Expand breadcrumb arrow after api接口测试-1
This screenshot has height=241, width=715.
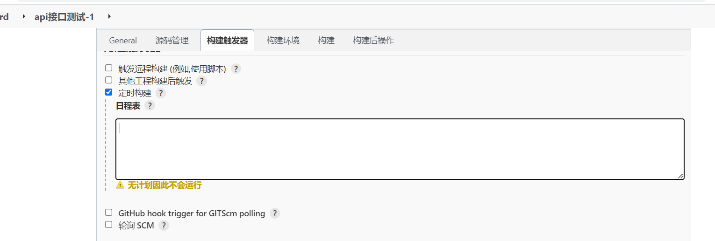point(109,17)
